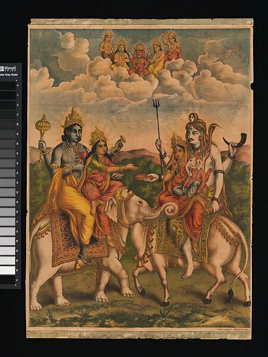This screenshot has height=357, width=268.
Task: Click the small face atop Shiva's hair
Action: pos(193,117)
